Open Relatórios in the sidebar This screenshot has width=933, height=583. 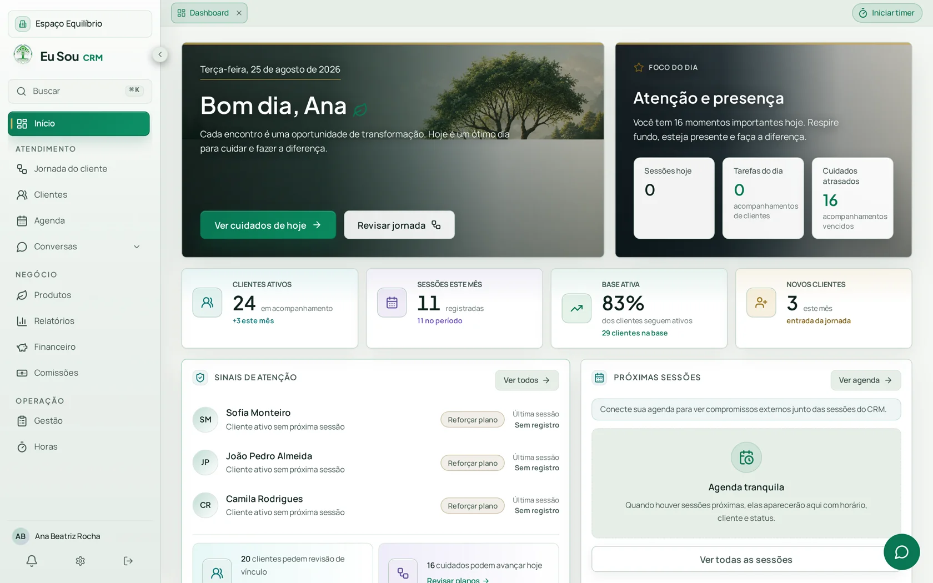pos(79,321)
